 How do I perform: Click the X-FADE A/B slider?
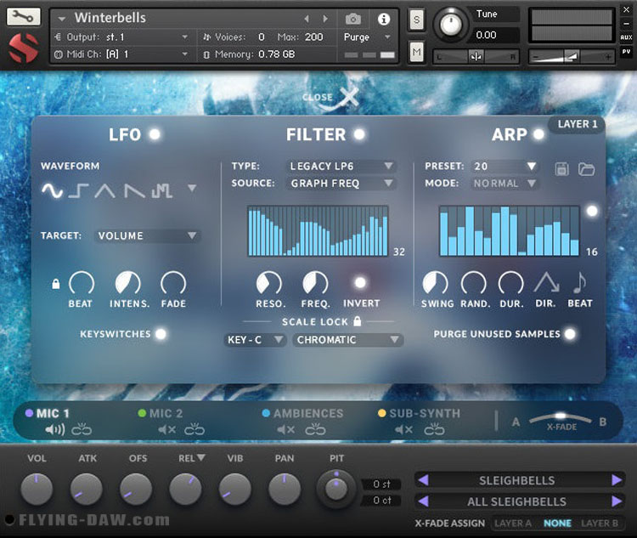click(561, 418)
